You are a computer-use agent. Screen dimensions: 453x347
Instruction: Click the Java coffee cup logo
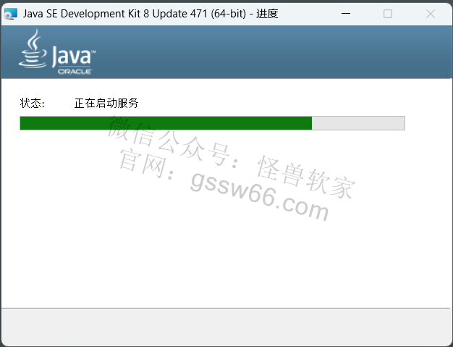[33, 49]
